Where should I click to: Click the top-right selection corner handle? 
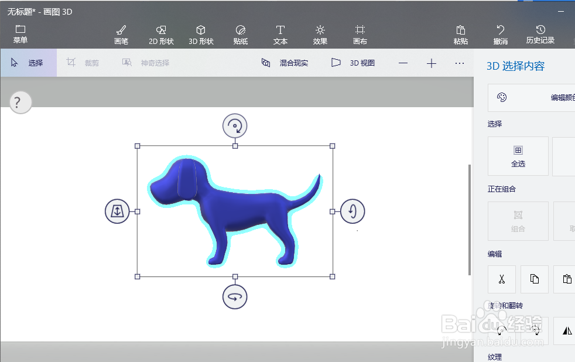332,146
